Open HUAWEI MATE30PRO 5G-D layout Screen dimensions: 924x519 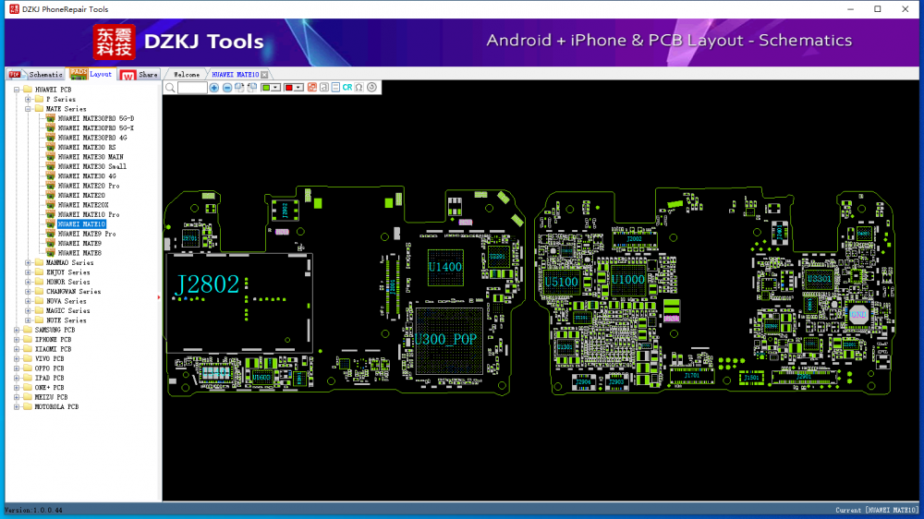tap(95, 118)
